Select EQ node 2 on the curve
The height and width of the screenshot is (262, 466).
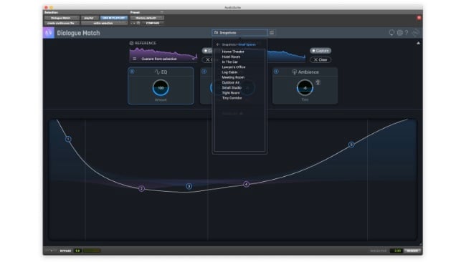pos(141,188)
